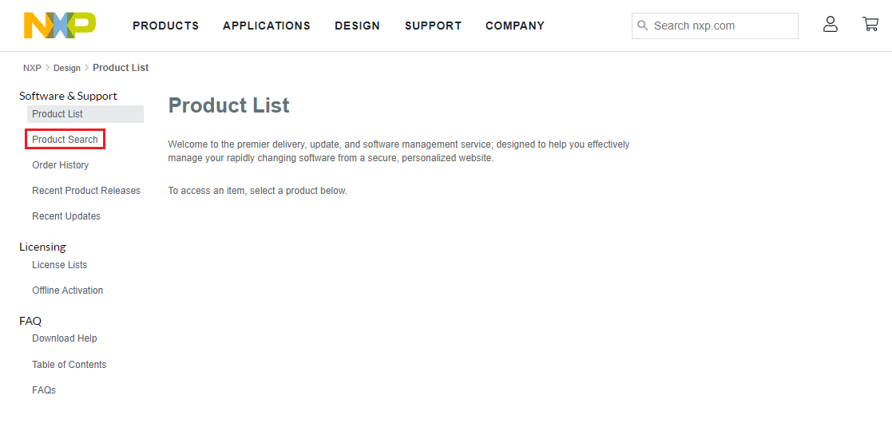Expand the SUPPORT menu
Viewport: 892px width, 443px height.
pos(433,26)
